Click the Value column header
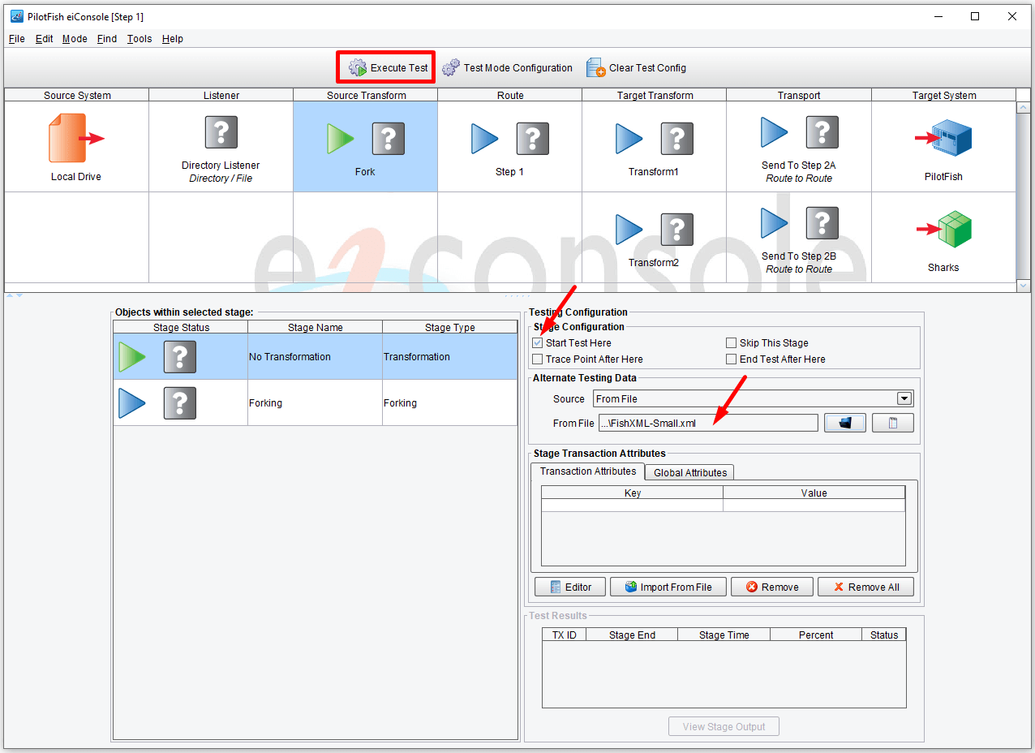Screen dimensions: 1035x753 (x=814, y=493)
